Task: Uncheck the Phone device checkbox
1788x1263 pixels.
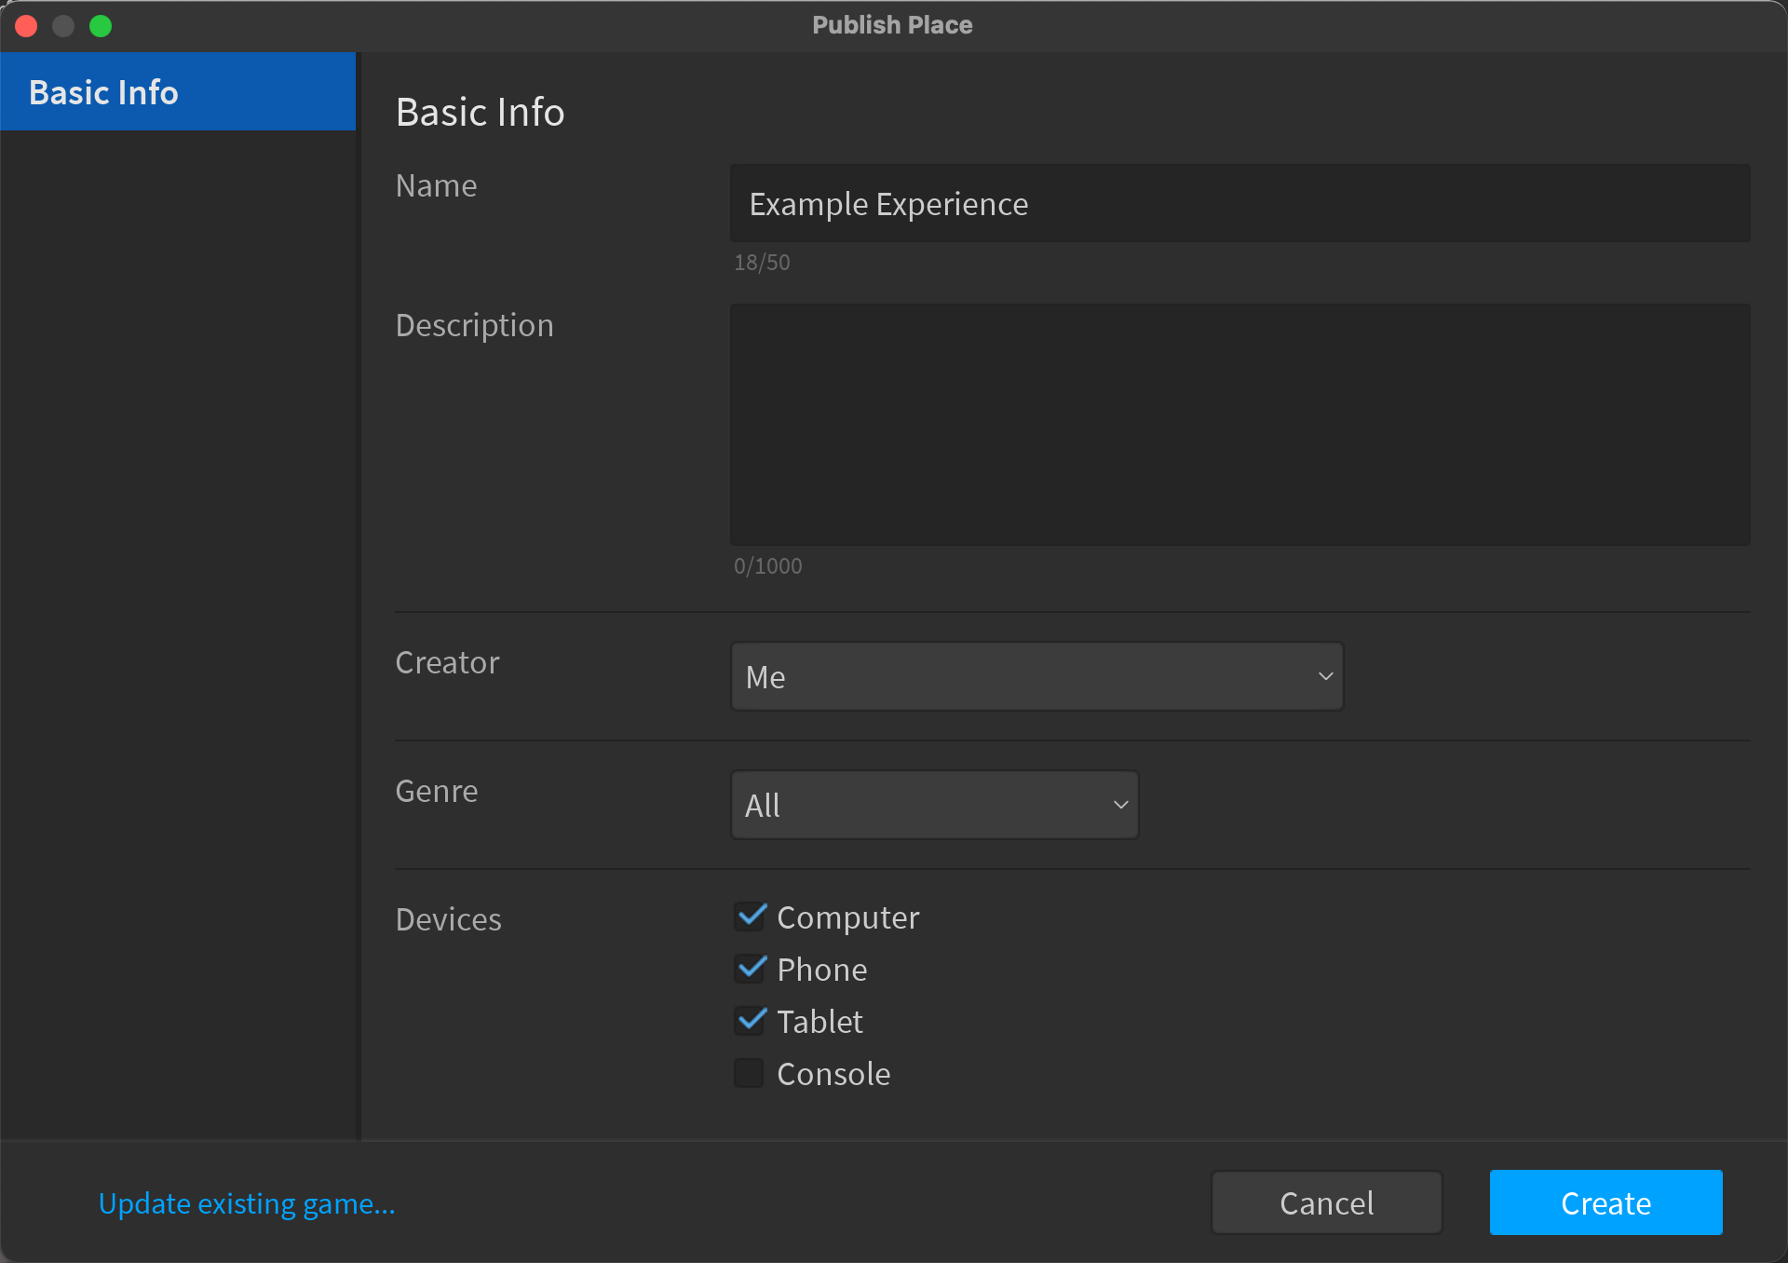Action: (750, 969)
